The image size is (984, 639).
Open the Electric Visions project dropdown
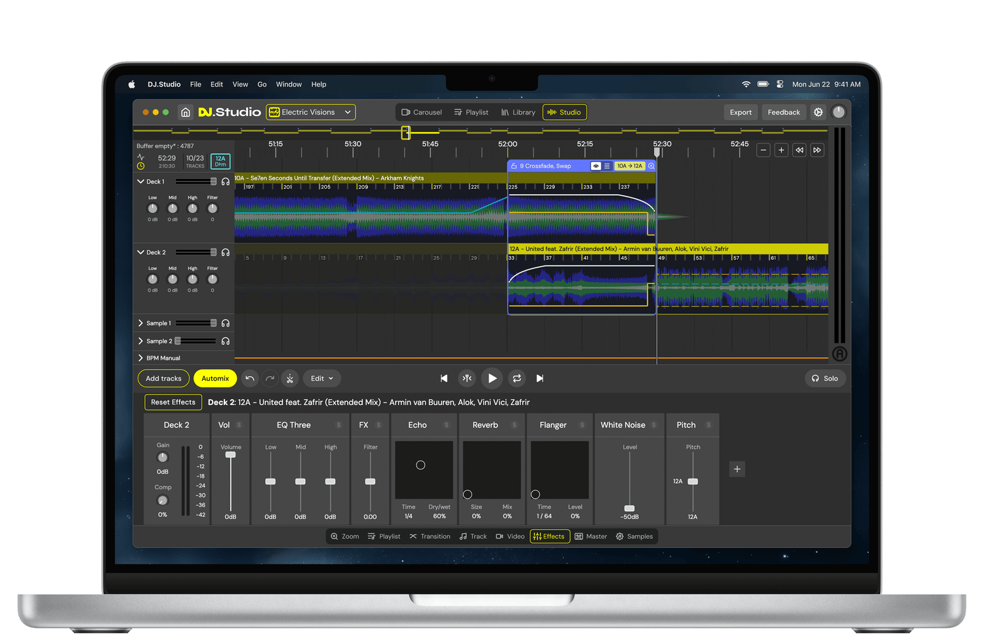point(311,112)
